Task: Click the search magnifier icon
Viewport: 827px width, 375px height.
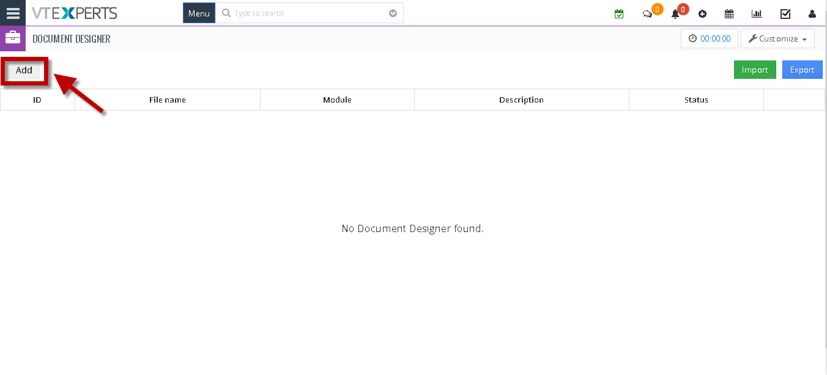Action: [x=226, y=13]
